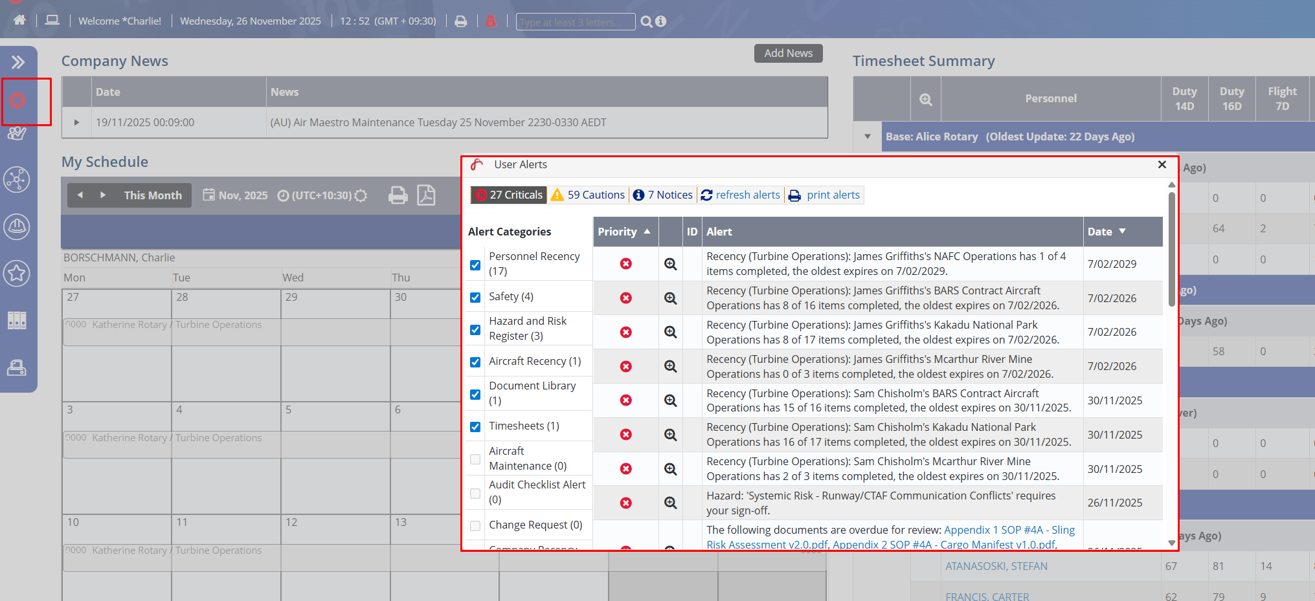The image size is (1315, 601).
Task: Switch to the 7 Notices tab
Action: click(x=663, y=195)
